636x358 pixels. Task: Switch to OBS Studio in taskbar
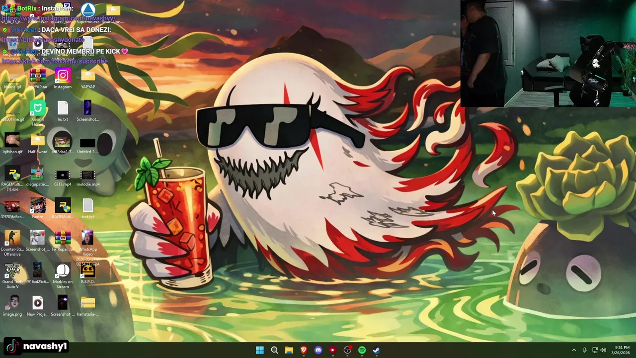click(x=347, y=350)
